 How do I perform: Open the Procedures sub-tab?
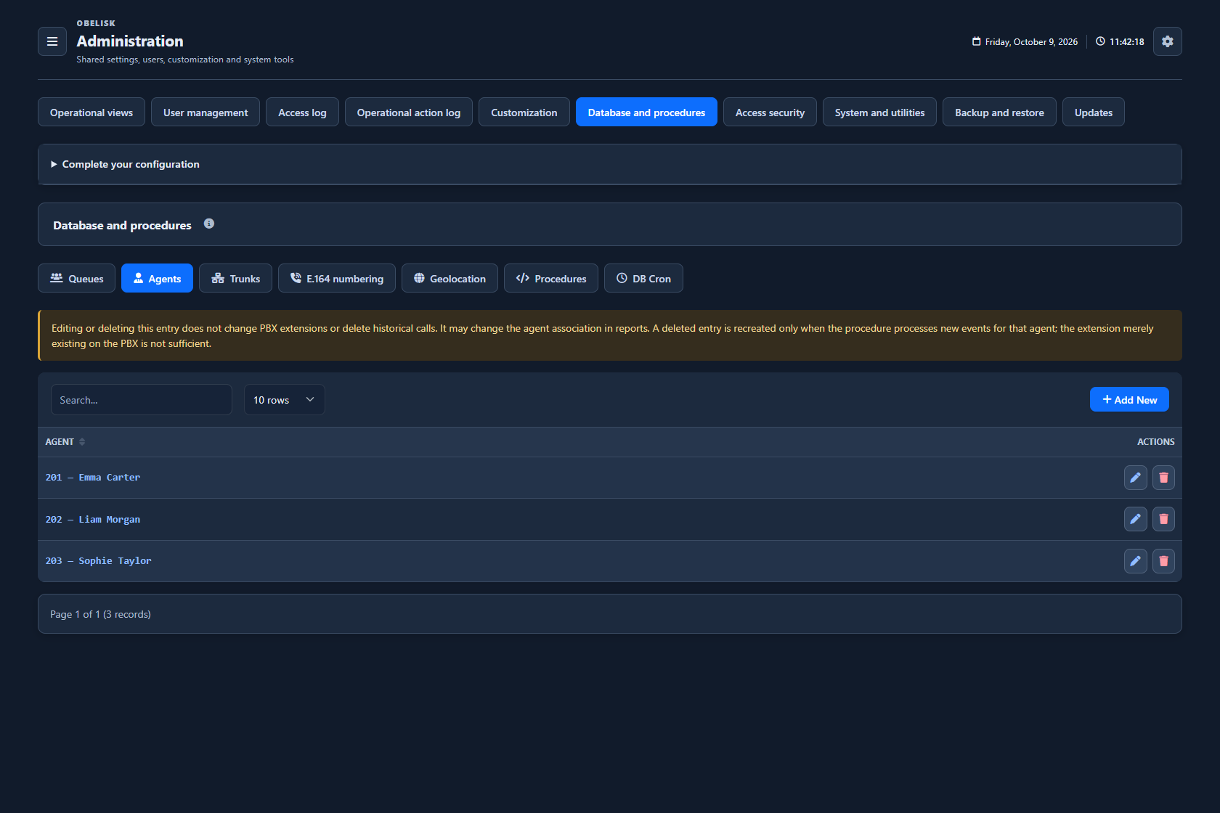(551, 278)
